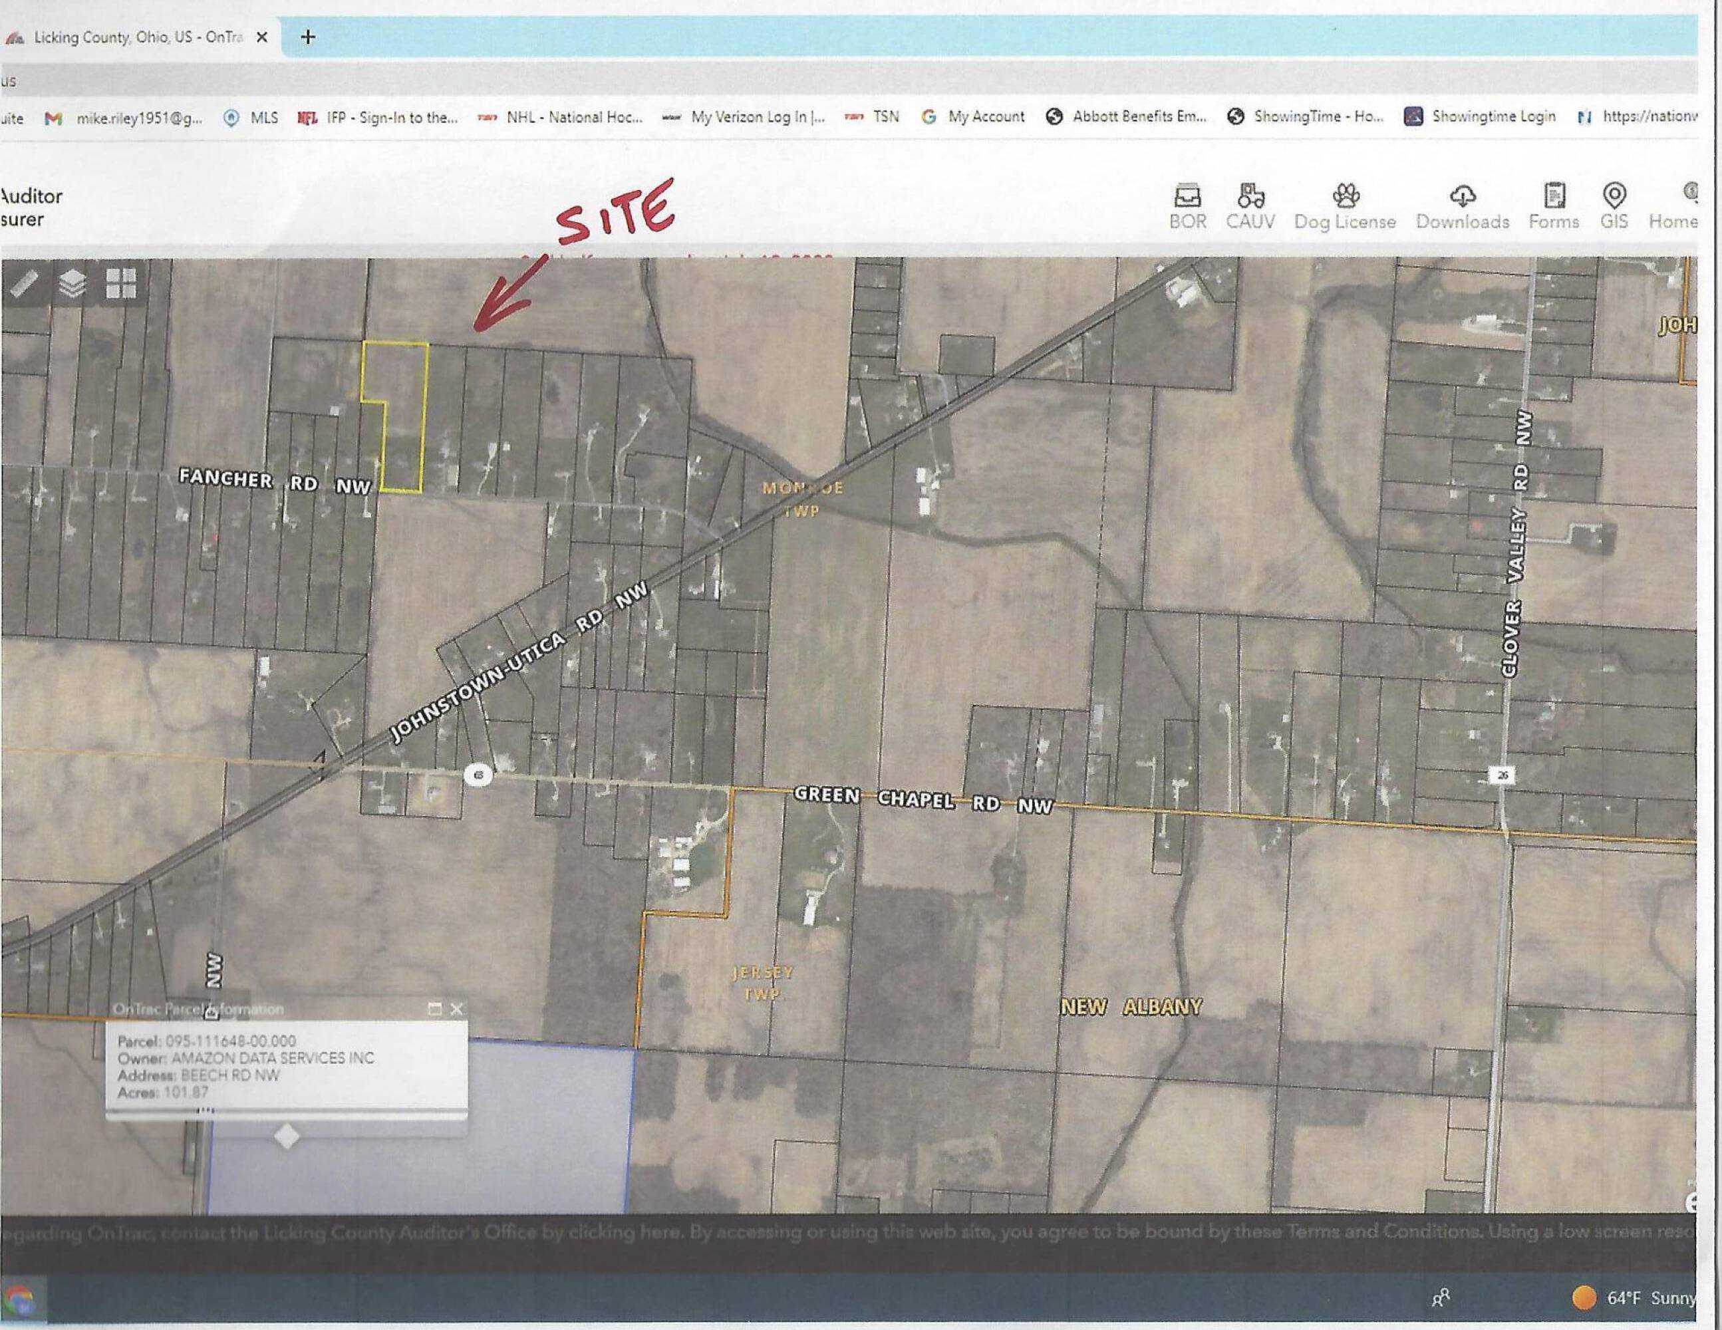The height and width of the screenshot is (1330, 1722).
Task: Open the Forms clipboard icon
Action: pos(1554,196)
